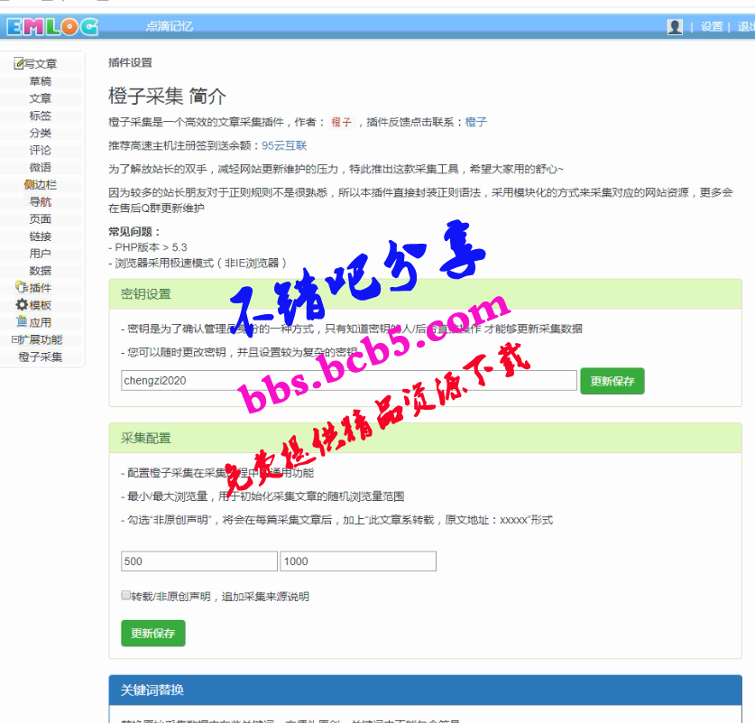Screen dimensions: 755x723
Task: Click the 采集配置 panel header
Action: tap(425, 438)
